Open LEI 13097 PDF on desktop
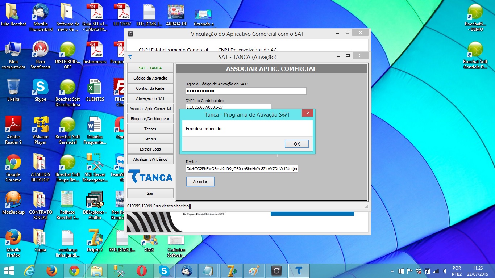 pos(122,15)
